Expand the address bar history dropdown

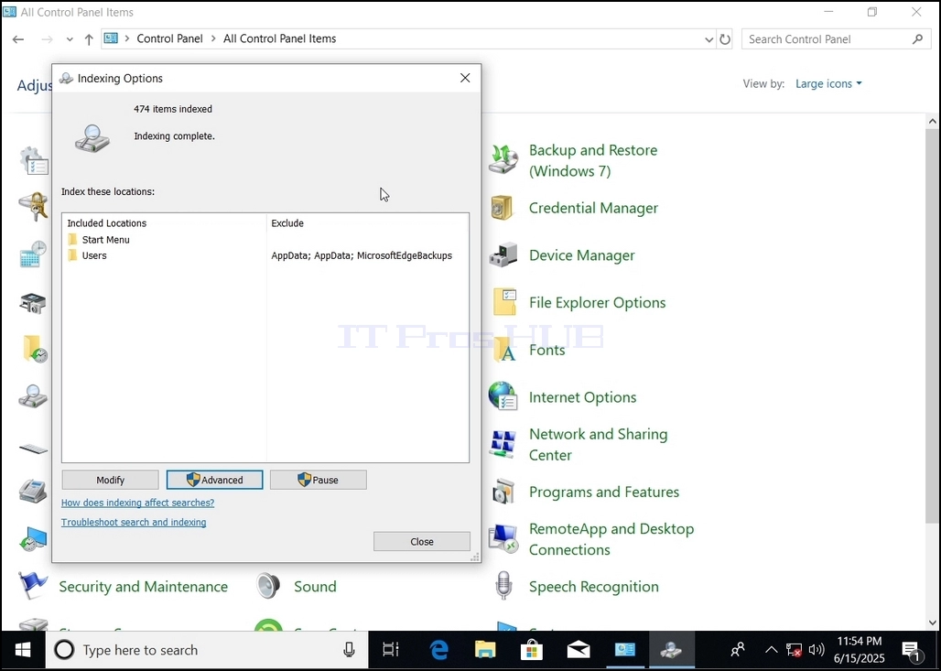pos(708,39)
